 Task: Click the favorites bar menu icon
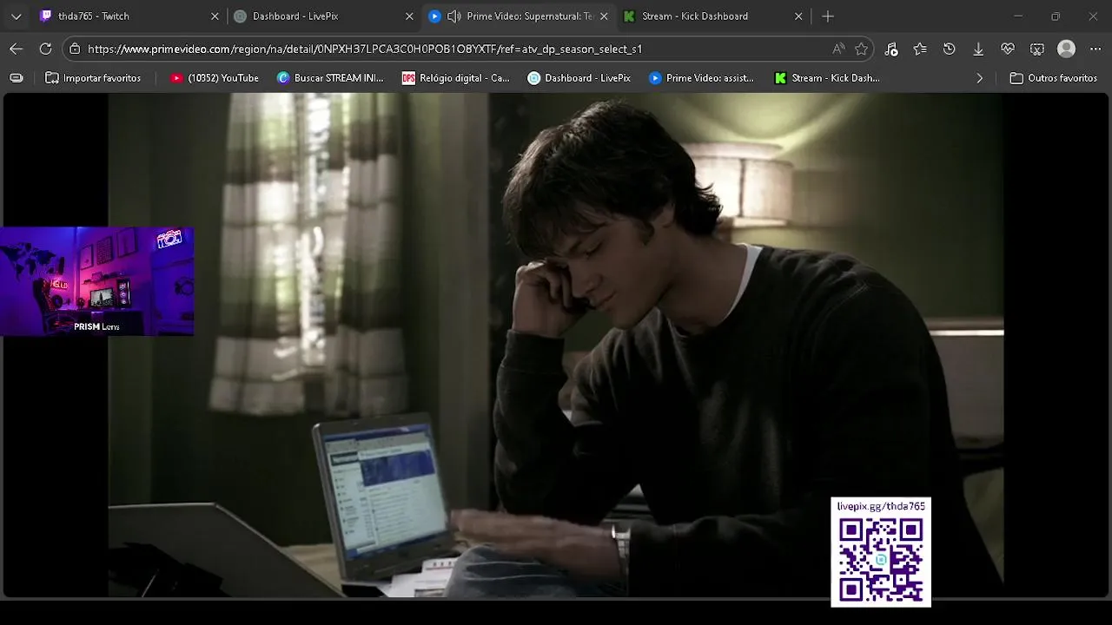click(16, 78)
